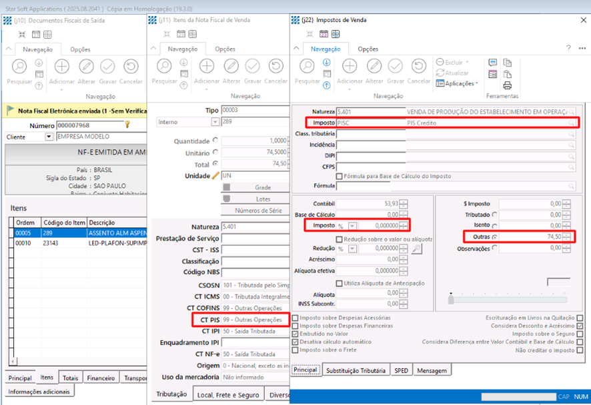Expand the Cliente combo box
Viewport: 591px width, 405px height.
point(48,137)
